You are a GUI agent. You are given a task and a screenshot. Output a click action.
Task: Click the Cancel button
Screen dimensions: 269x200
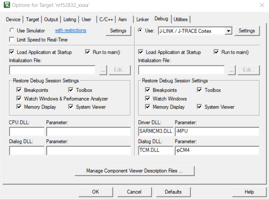point(134,192)
